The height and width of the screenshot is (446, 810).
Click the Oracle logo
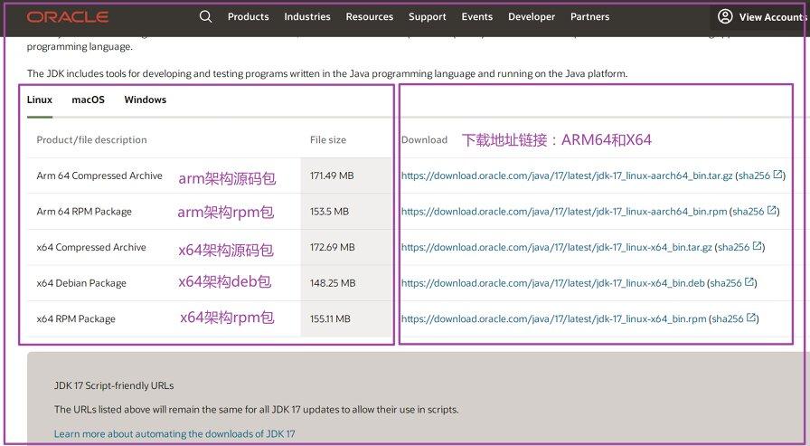point(68,17)
